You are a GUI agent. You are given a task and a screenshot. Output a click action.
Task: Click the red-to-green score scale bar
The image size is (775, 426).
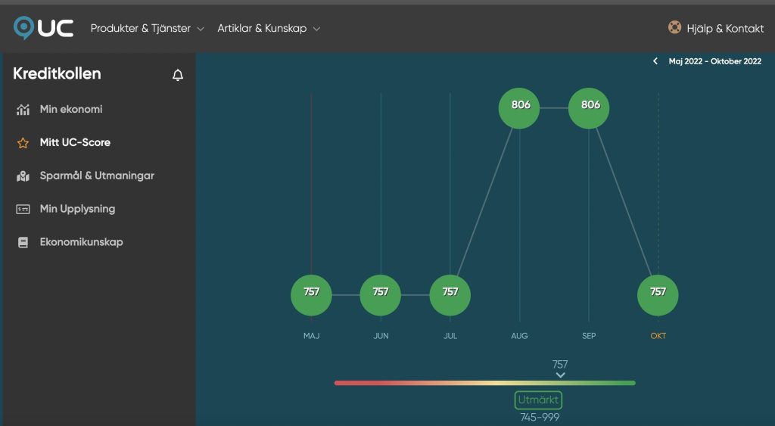tap(485, 383)
